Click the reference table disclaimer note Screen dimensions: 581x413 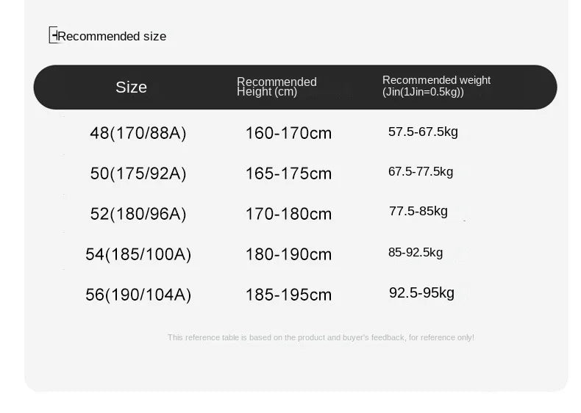[321, 337]
